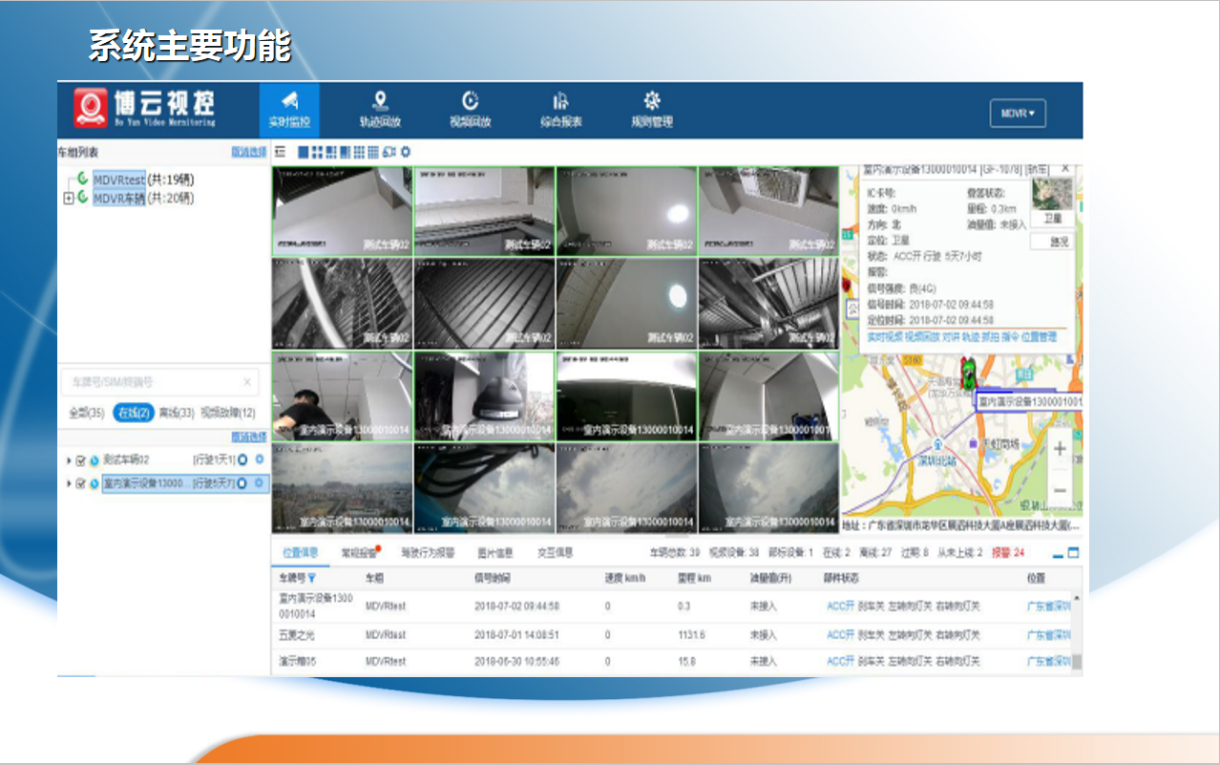
Task: Click the round status icon for 测试车辆02
Action: 242,459
